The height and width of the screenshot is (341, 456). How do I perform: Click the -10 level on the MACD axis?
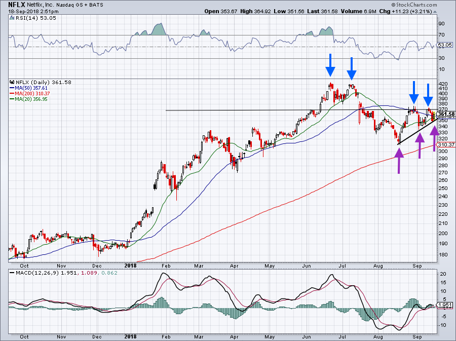442,325
